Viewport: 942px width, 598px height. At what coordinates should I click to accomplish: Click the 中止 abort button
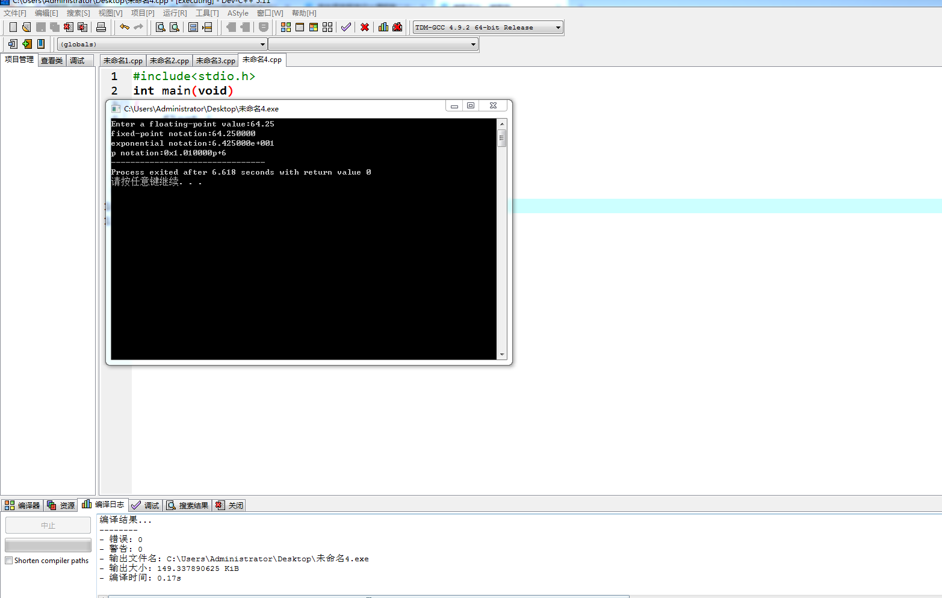48,525
